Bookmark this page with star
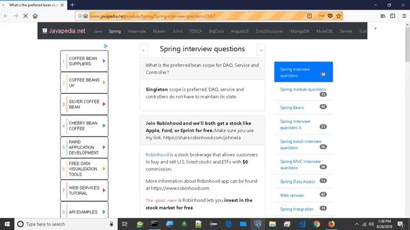Viewport: 410px width, 230px height. [339, 16]
